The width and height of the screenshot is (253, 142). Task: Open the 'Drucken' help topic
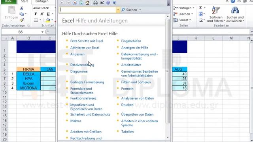[127, 105]
